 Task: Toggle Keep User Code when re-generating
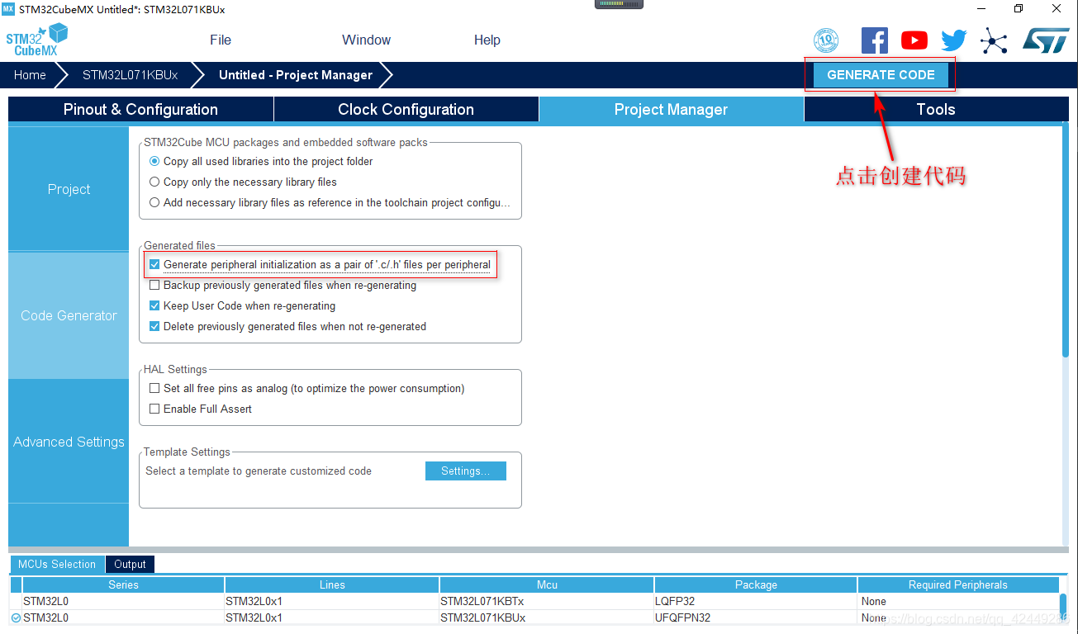click(x=154, y=305)
